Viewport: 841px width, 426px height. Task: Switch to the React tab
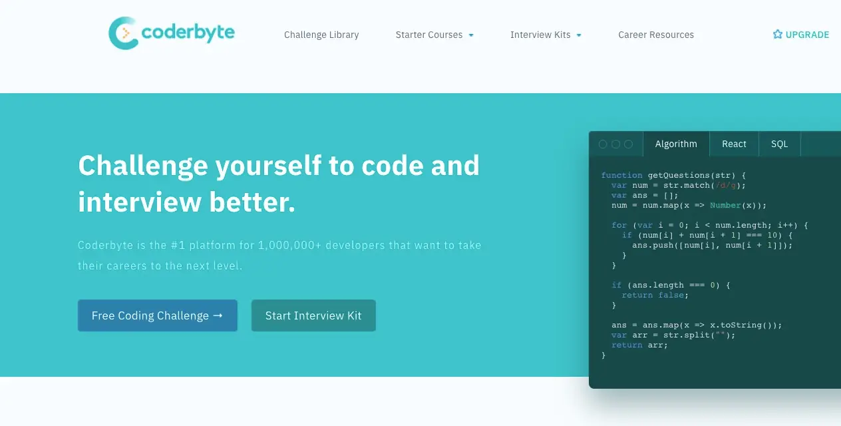[x=734, y=144]
